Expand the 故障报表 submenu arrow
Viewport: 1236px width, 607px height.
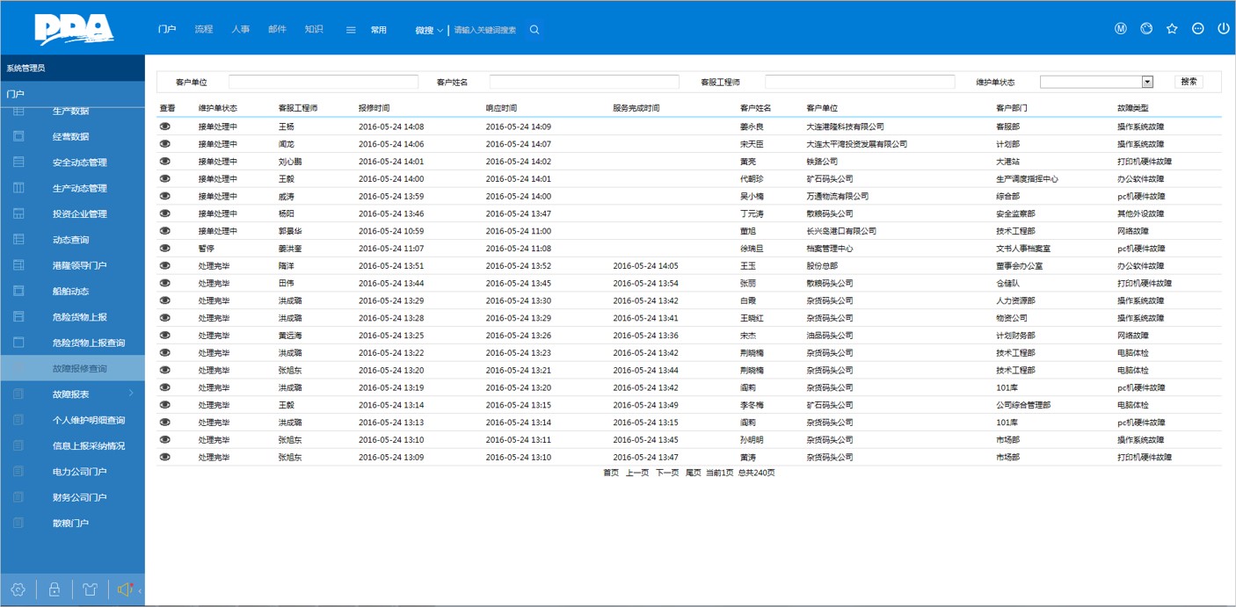132,394
